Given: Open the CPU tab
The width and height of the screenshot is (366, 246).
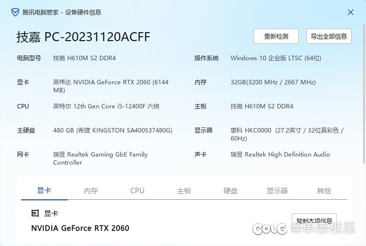Looking at the screenshot, I should (x=137, y=191).
